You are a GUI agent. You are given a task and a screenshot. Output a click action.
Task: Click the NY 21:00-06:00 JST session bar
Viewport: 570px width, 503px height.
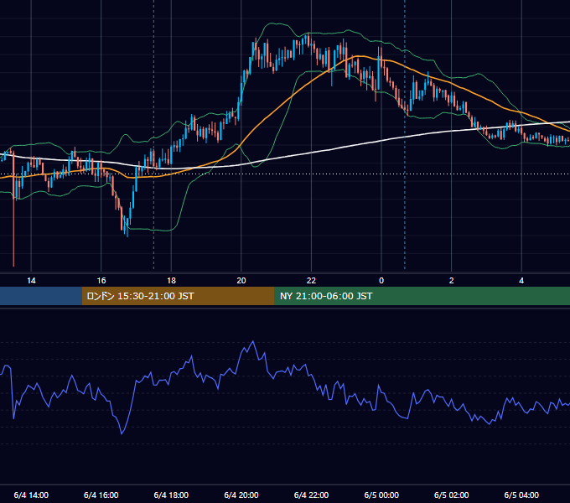click(422, 296)
